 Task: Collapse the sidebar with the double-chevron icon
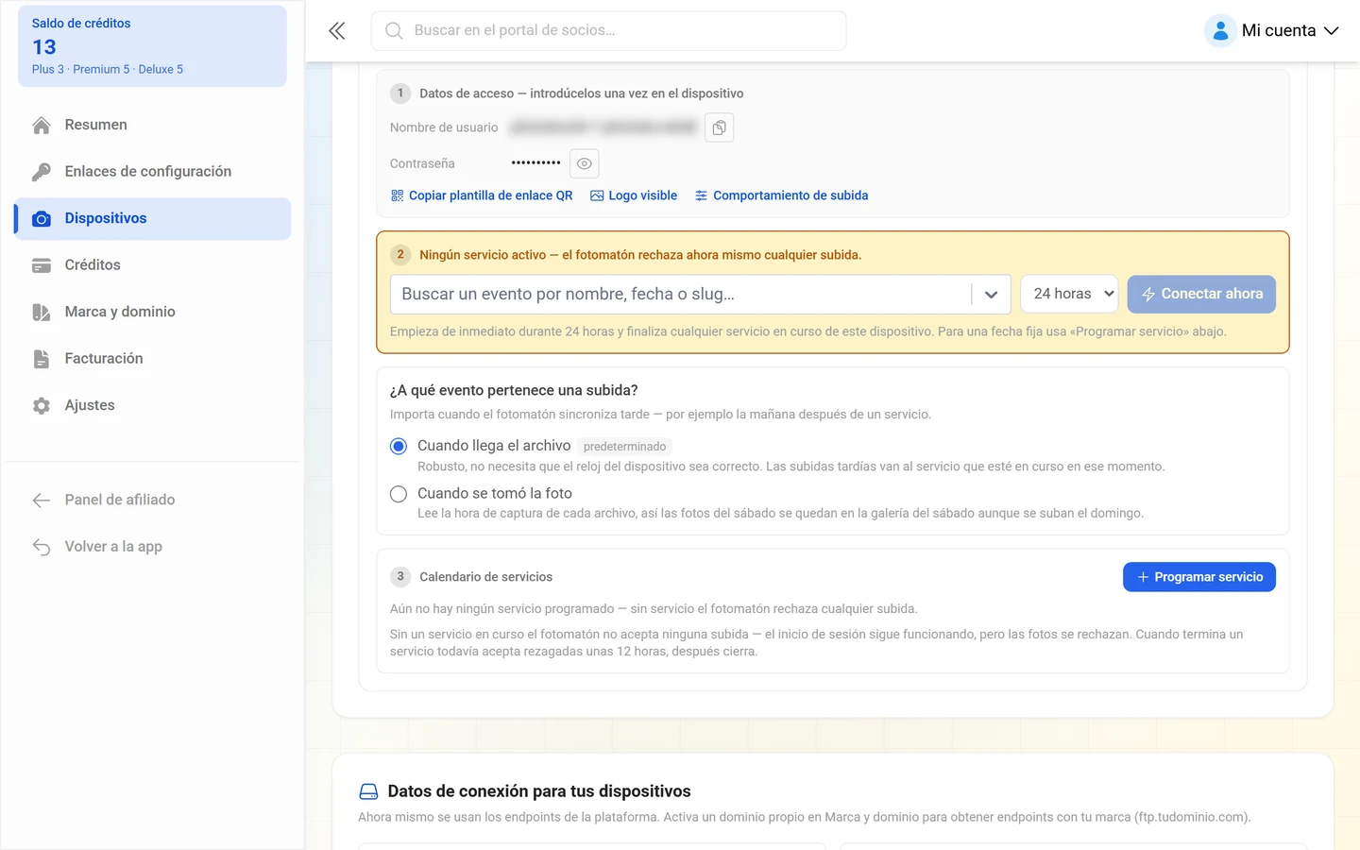click(337, 31)
